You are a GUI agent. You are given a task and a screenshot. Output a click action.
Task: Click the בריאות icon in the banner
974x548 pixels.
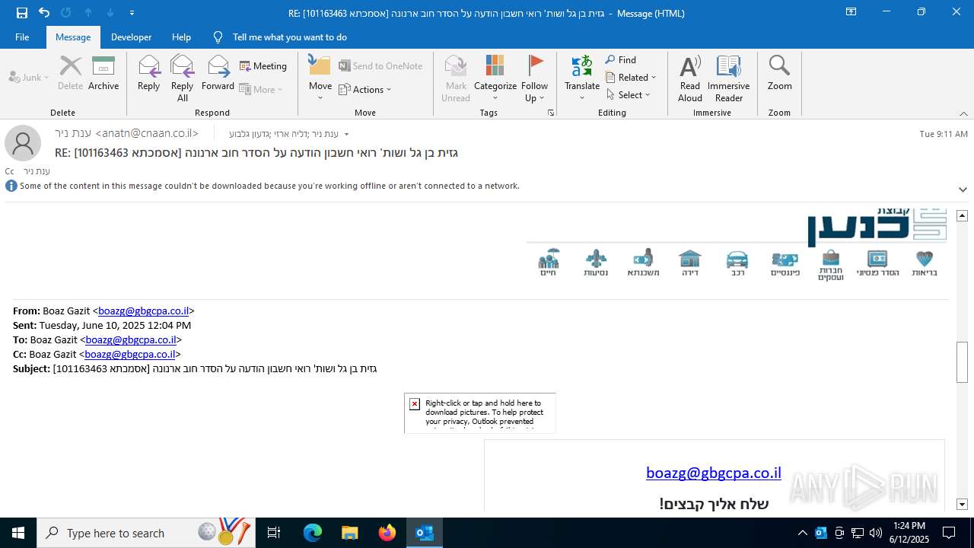925,263
